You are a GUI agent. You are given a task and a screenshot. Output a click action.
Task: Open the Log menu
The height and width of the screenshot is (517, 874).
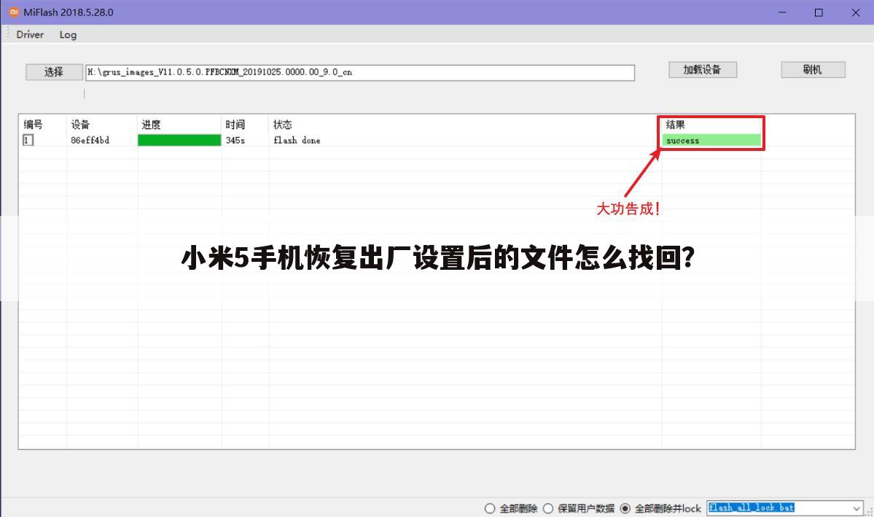68,34
